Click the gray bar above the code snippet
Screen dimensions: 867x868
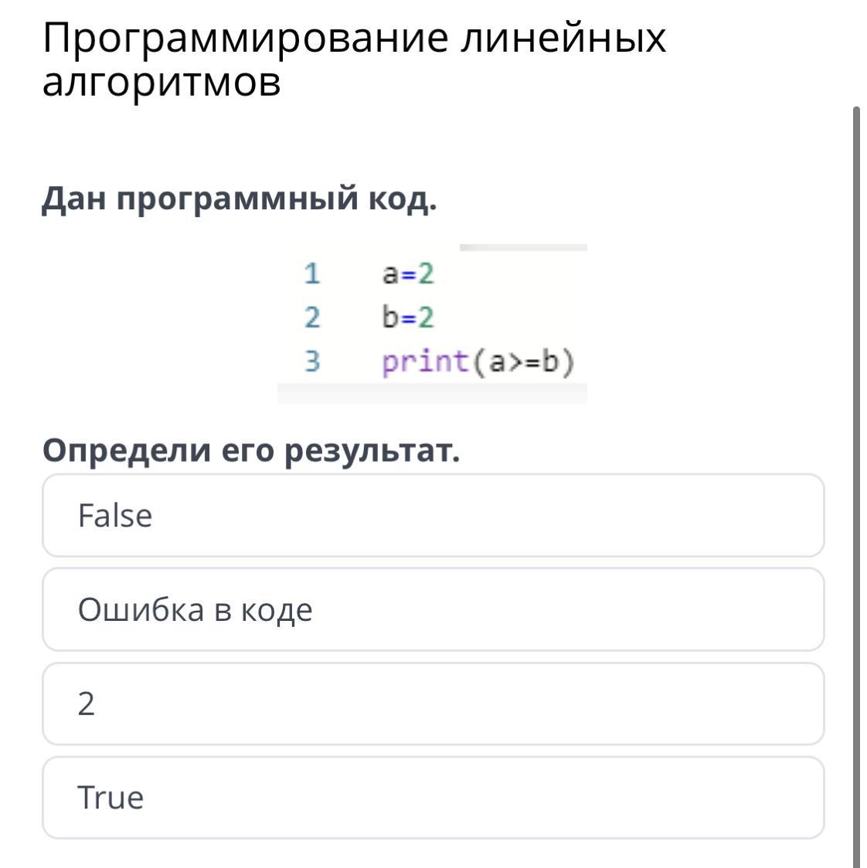point(523,248)
